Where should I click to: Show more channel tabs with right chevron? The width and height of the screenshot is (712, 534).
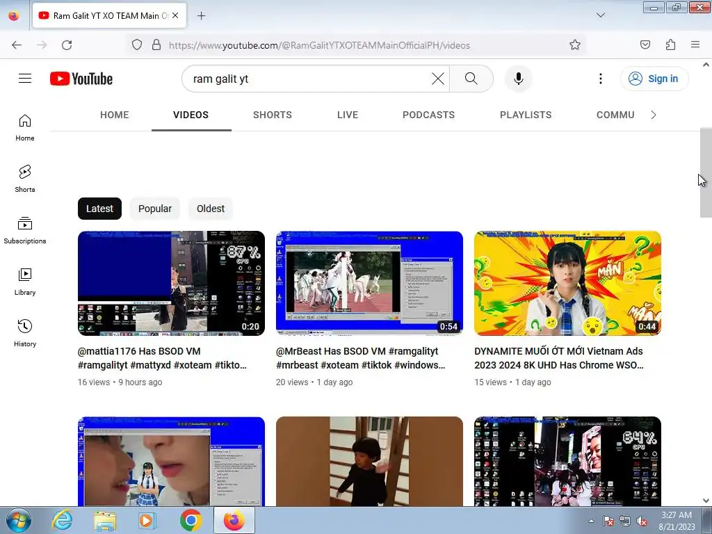click(x=654, y=115)
